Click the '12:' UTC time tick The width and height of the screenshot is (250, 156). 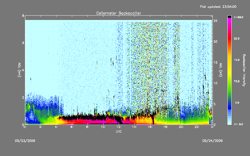119,127
